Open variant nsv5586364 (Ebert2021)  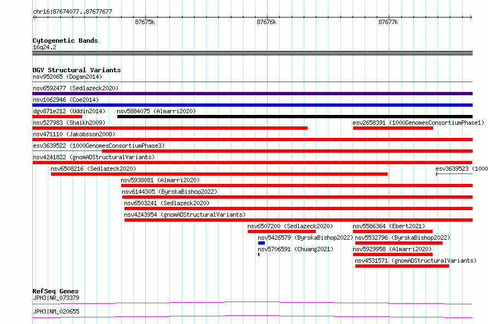point(389,226)
